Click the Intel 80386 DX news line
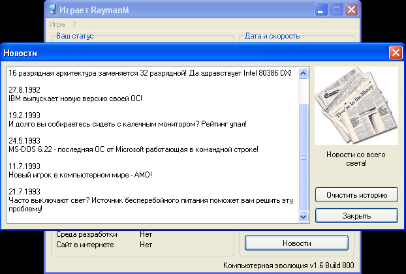This screenshot has height=274, width=406. click(150, 73)
